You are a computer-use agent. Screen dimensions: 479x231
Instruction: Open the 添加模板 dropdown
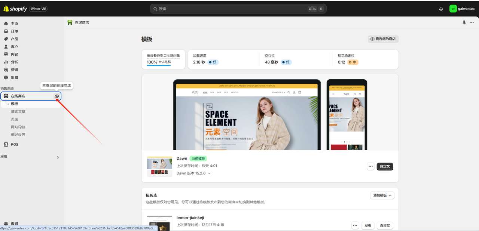[382, 195]
